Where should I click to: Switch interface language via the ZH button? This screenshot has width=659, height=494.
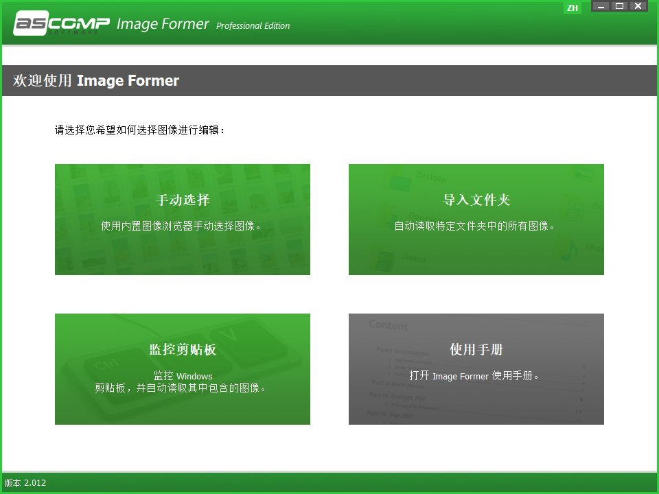pyautogui.click(x=572, y=8)
